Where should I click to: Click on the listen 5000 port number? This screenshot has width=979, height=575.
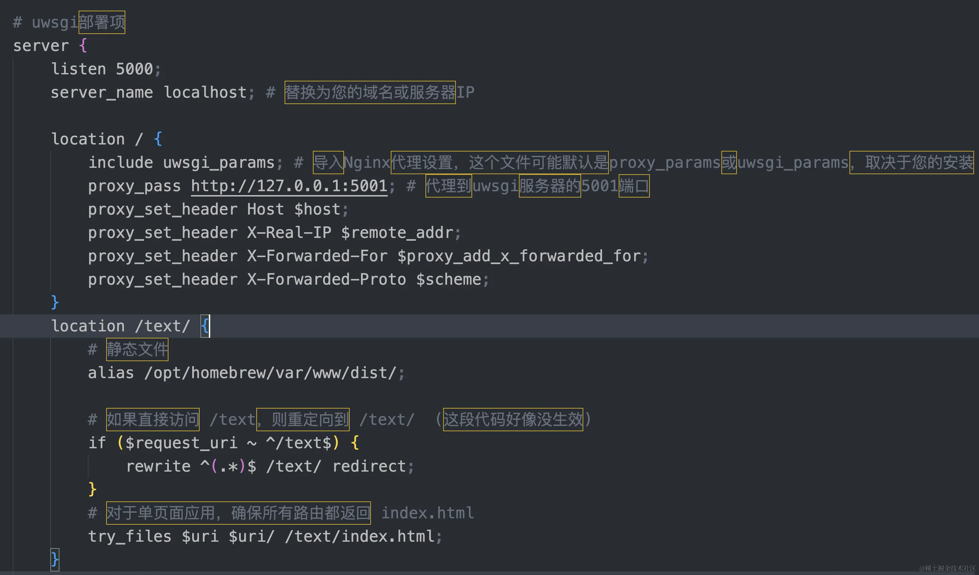coord(134,69)
